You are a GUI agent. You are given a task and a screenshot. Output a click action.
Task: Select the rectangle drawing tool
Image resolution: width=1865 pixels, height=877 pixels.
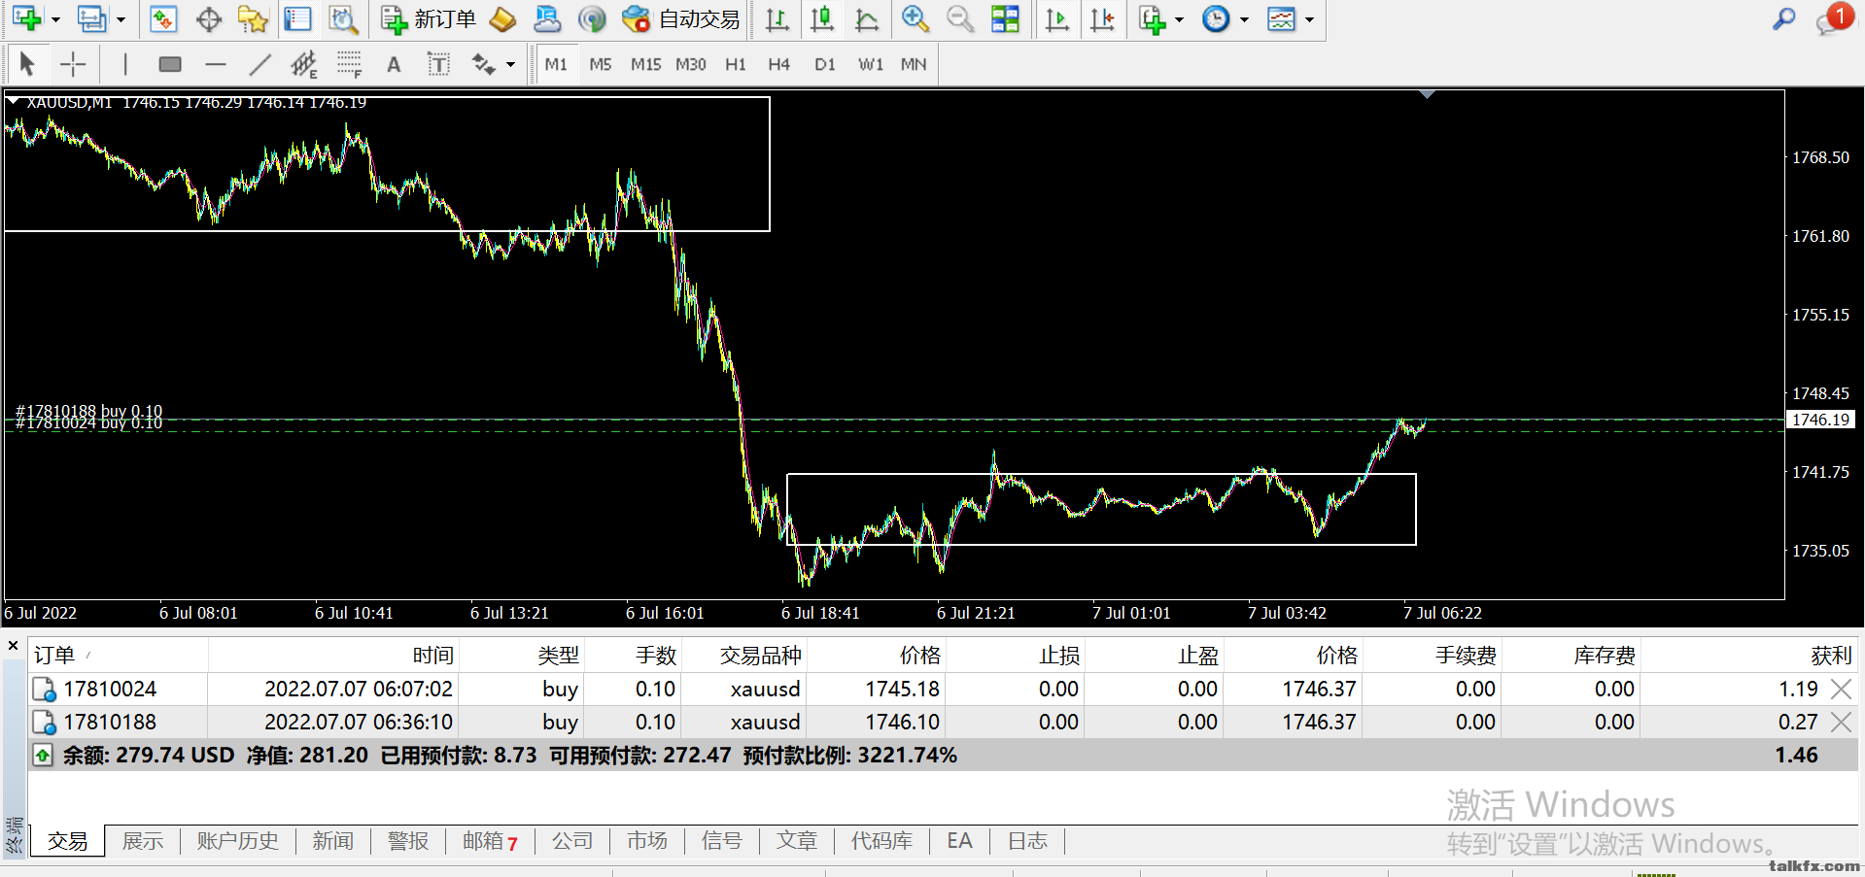(170, 64)
